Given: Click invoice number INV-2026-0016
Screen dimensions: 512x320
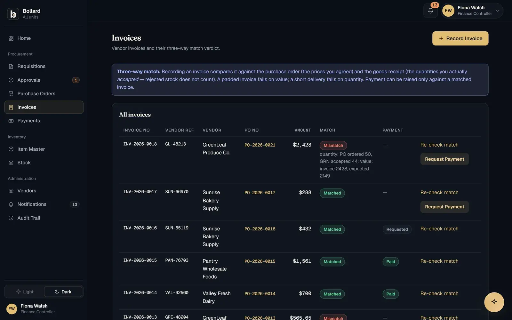Looking at the screenshot, I should pos(140,228).
